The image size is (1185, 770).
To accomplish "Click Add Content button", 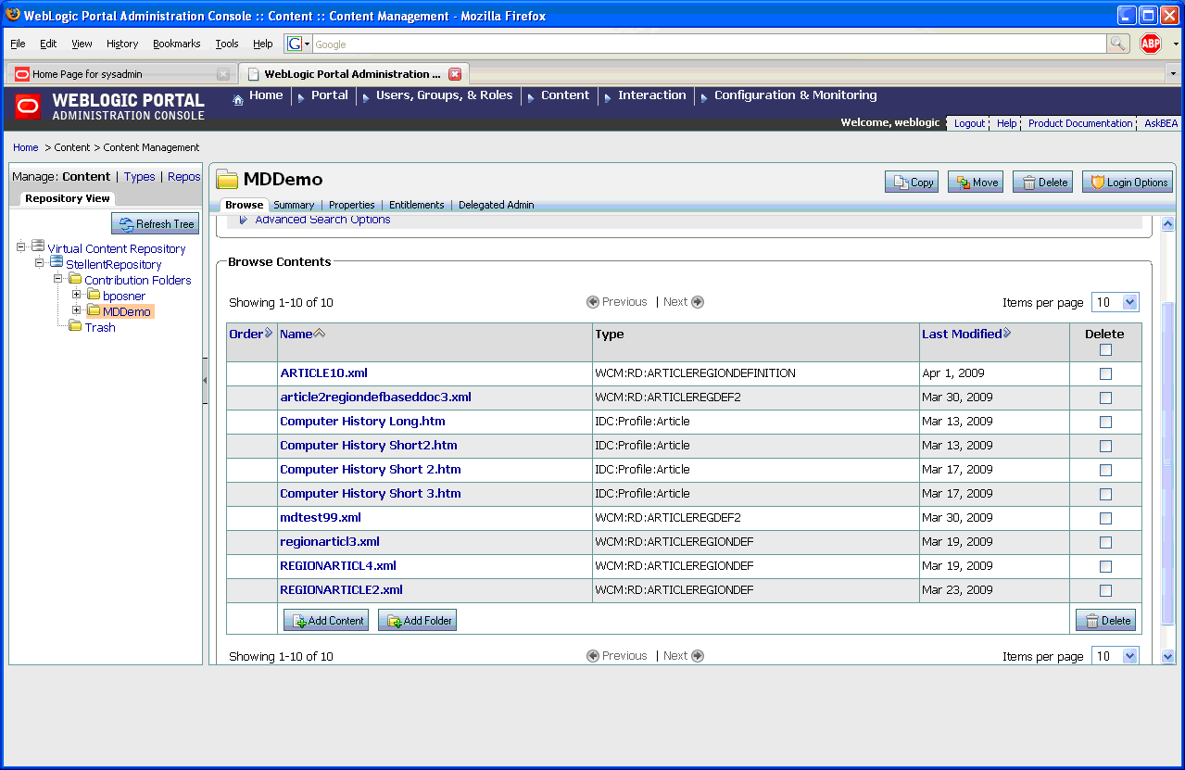I will coord(326,621).
